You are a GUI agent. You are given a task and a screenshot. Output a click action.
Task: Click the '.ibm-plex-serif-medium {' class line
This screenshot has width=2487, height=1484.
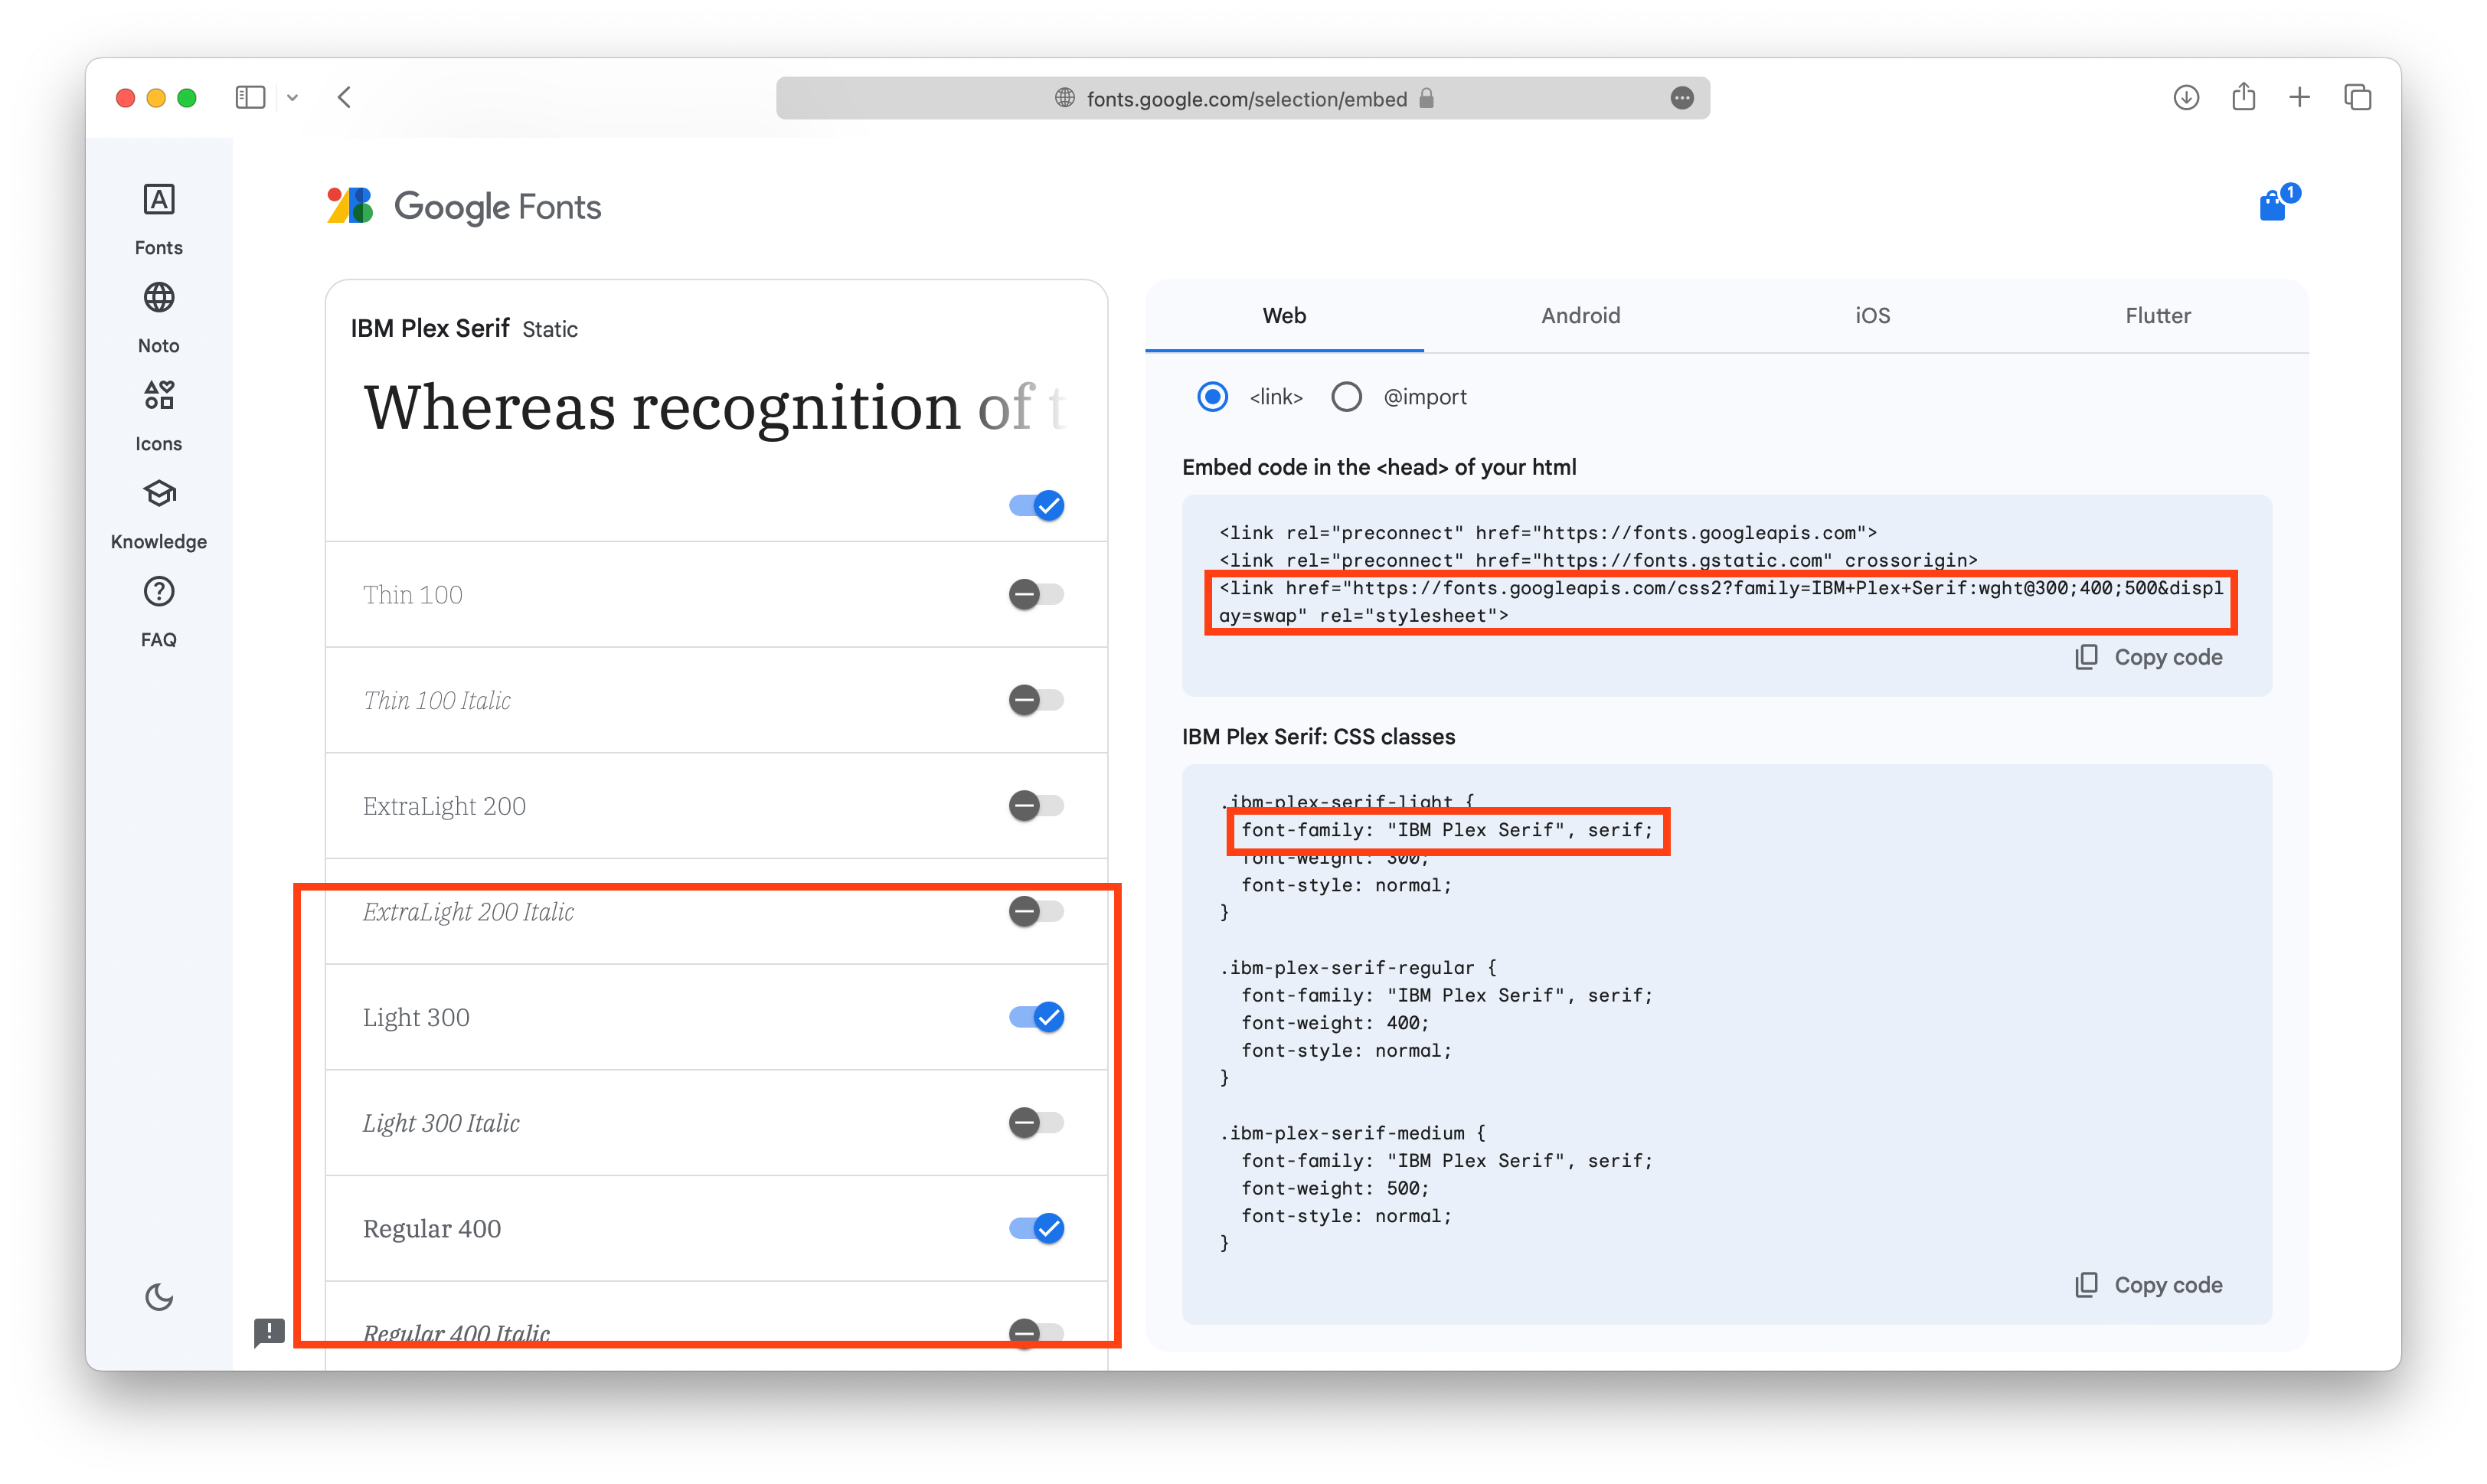1352,1133
